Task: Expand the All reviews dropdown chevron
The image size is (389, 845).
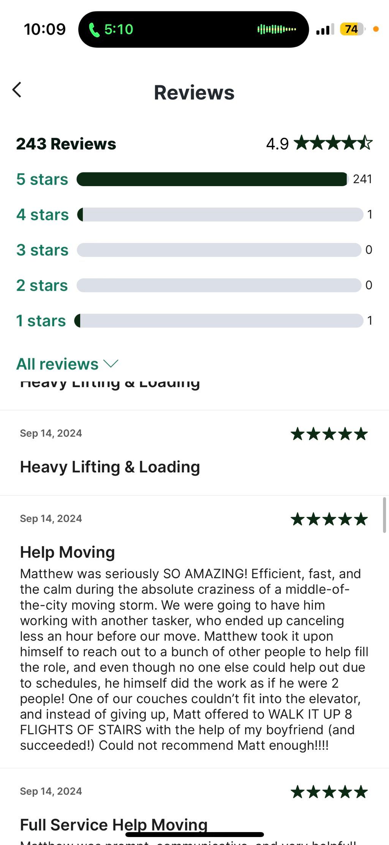Action: click(111, 364)
